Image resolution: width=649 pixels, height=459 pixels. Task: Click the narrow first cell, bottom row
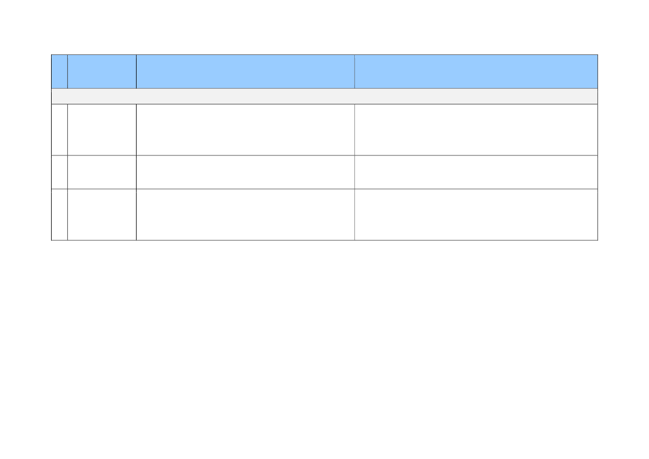tap(59, 214)
